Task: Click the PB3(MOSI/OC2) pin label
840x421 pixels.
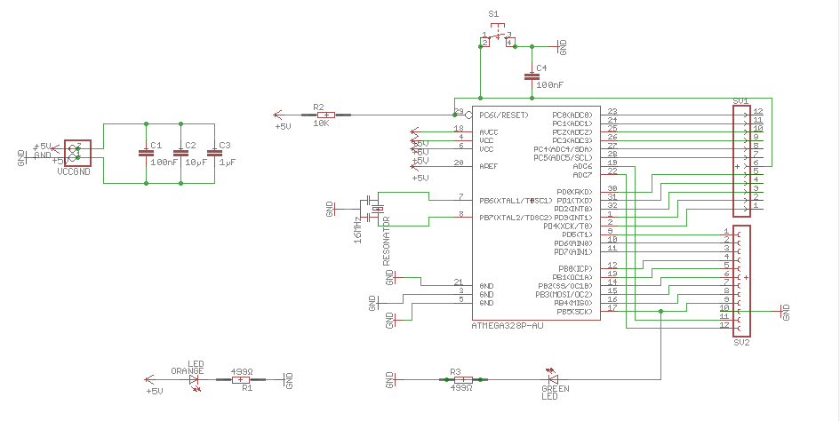Action: pyautogui.click(x=564, y=295)
